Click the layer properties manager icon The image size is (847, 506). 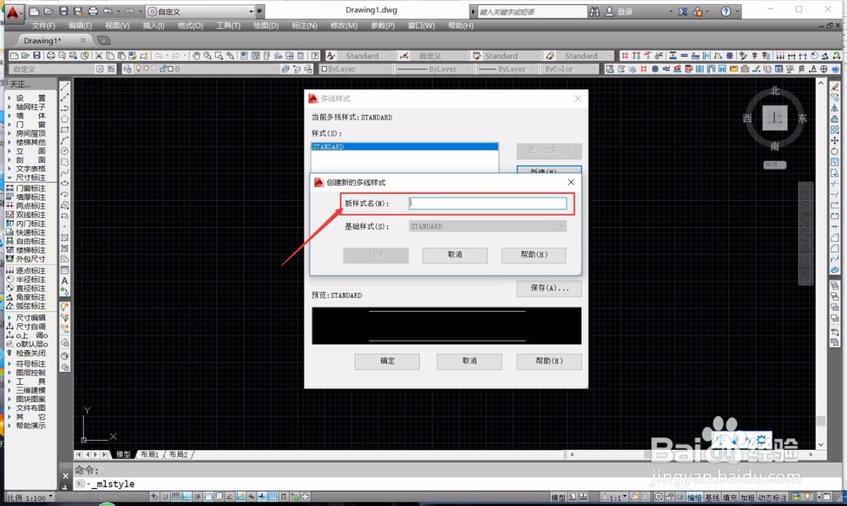127,69
